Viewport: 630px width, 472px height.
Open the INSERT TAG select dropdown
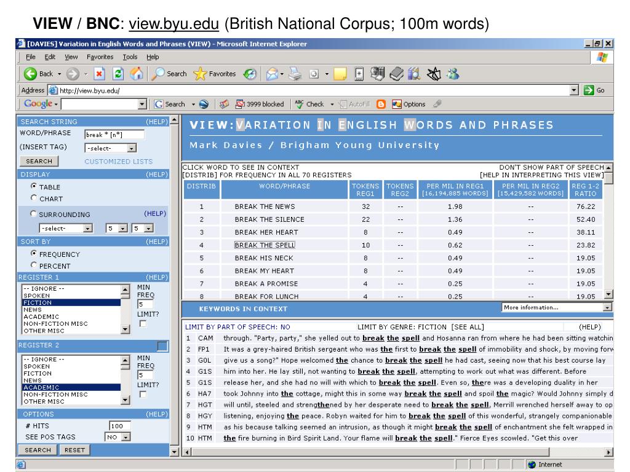click(111, 148)
